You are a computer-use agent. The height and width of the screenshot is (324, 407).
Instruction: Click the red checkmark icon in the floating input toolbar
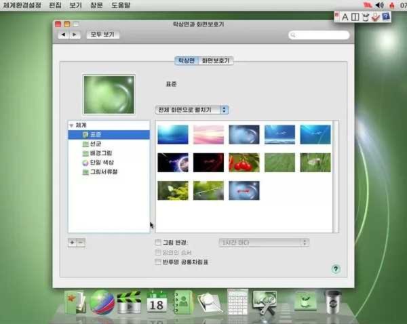(376, 17)
